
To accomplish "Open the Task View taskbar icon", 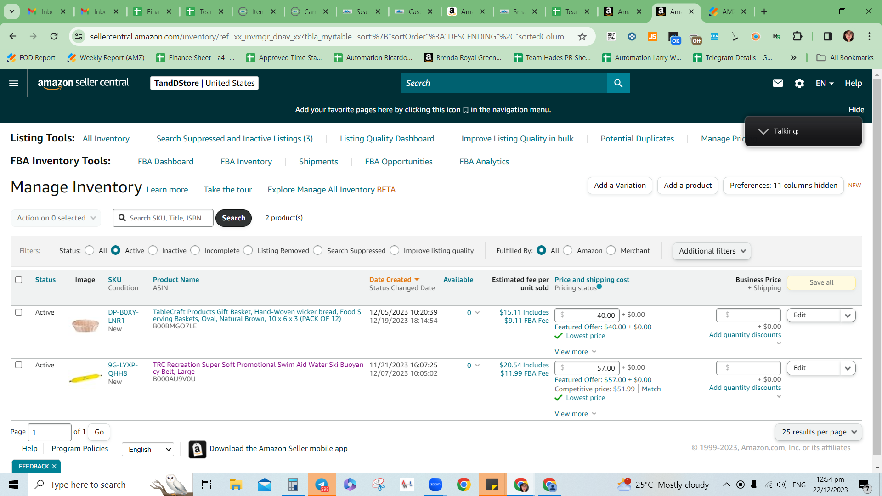I will 207,485.
